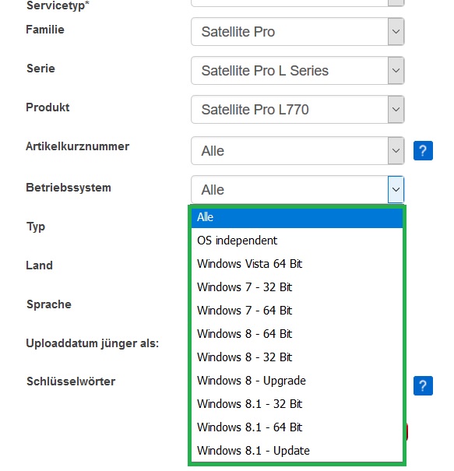Open the Serie dropdown arrow
Viewport: 454px width, 471px height.
click(396, 71)
